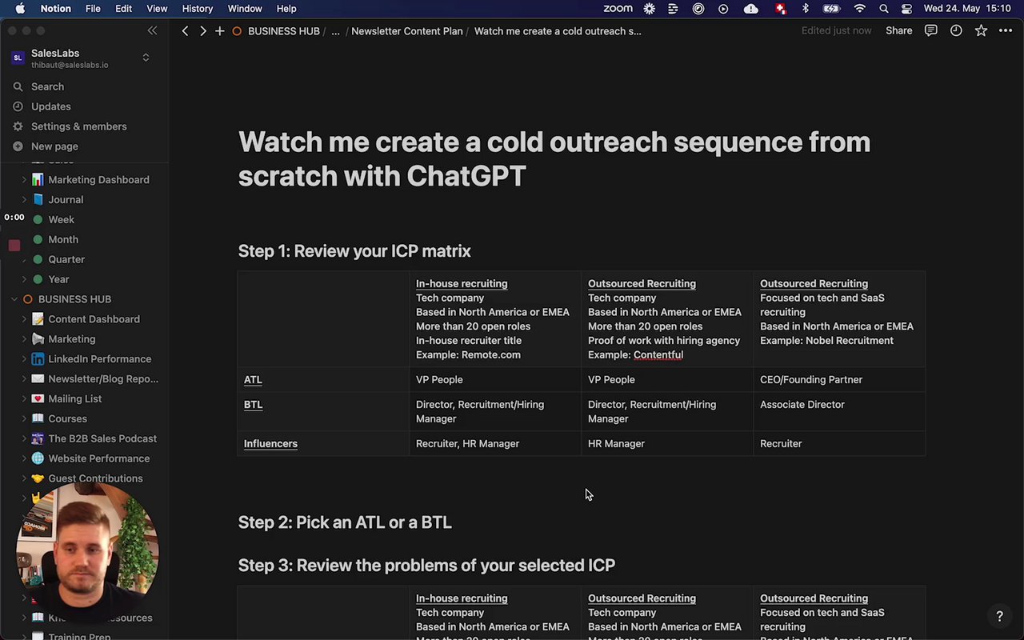Expand the Courses tree arrow
Image resolution: width=1024 pixels, height=640 pixels.
(x=24, y=418)
